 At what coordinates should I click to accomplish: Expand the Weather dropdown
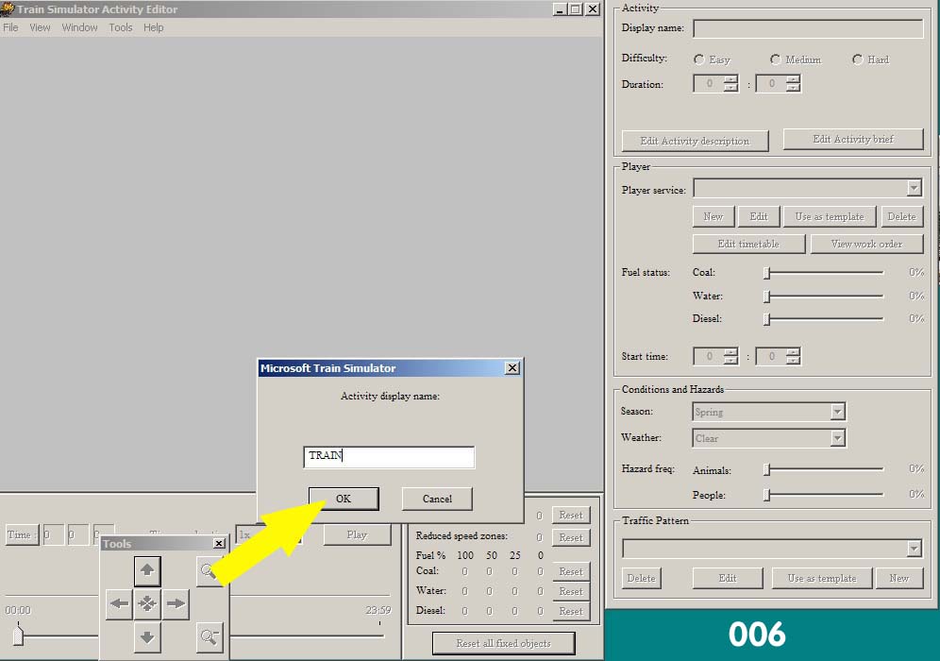pyautogui.click(x=837, y=438)
